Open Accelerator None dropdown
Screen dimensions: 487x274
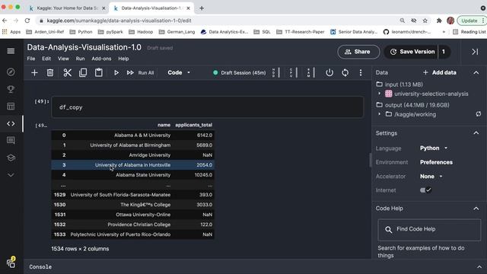[x=431, y=176]
